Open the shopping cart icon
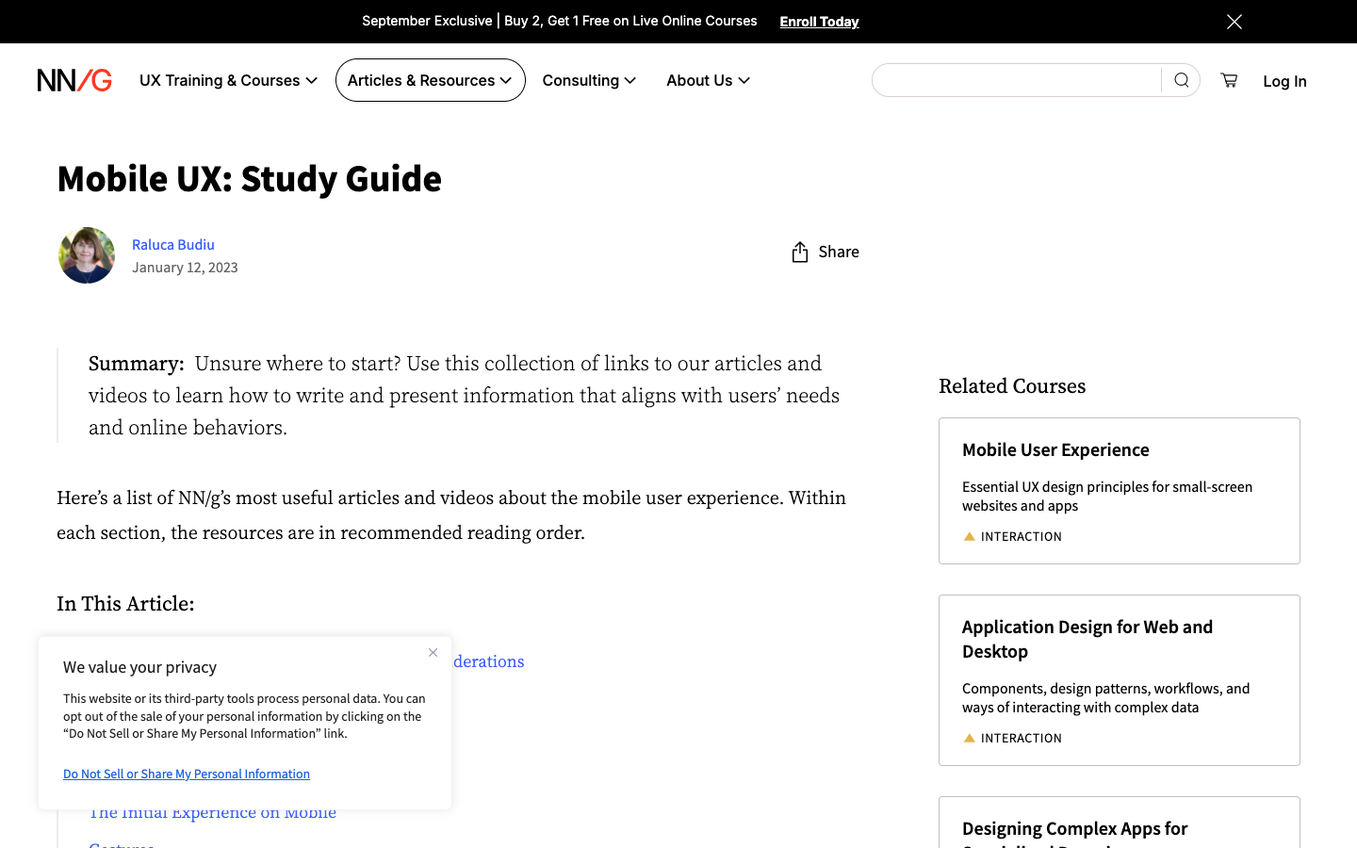1357x848 pixels. point(1229,80)
